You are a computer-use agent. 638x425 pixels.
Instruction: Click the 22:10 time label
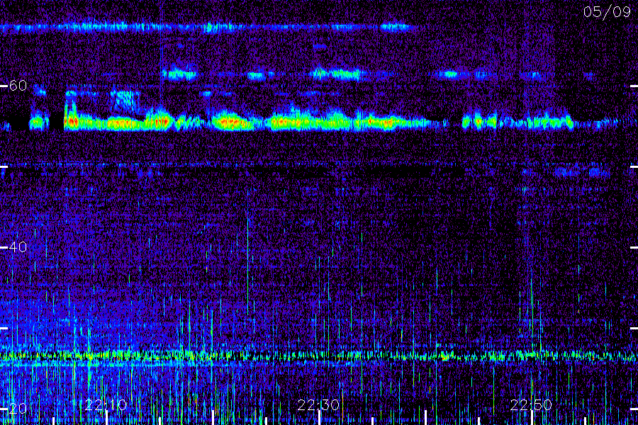point(106,404)
